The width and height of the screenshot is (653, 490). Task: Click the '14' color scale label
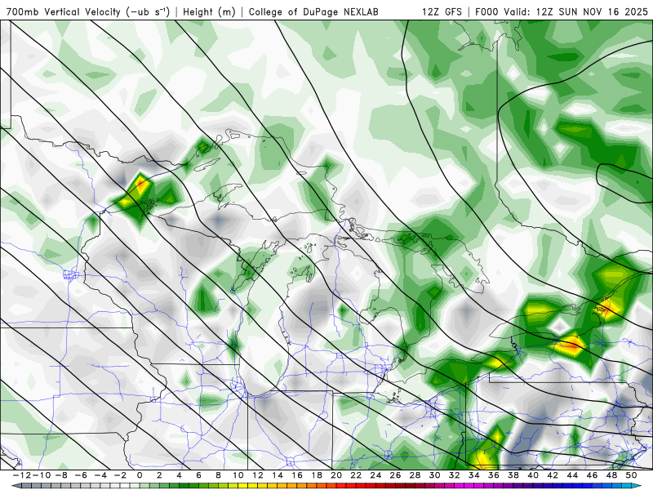pos(278,475)
